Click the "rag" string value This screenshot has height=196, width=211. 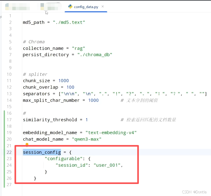click(78, 48)
